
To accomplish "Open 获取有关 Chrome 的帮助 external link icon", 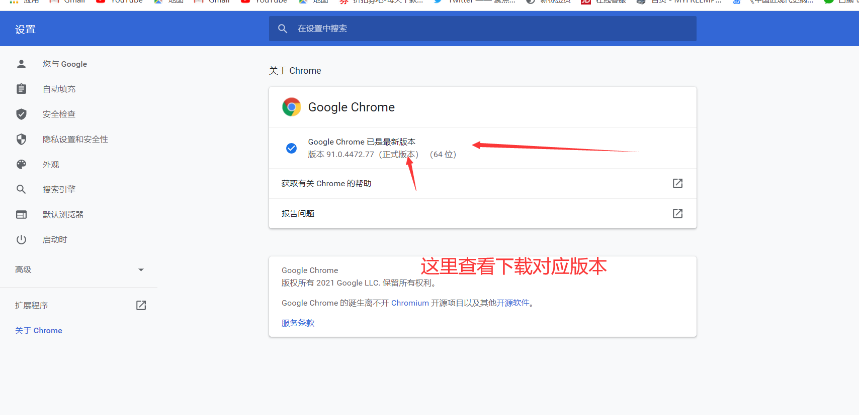I will [677, 183].
